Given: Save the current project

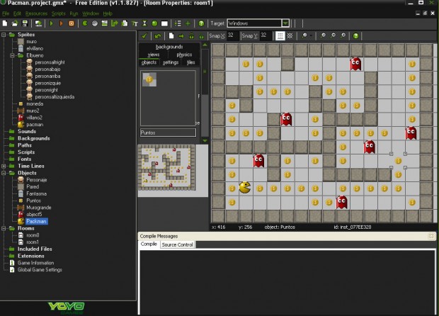Looking at the screenshot, I should click(x=25, y=23).
